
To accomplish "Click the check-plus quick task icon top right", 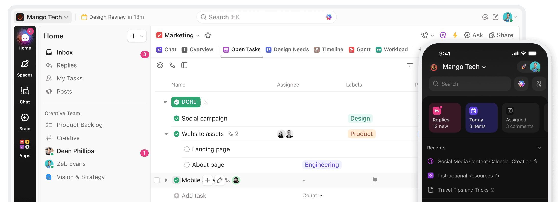I will click(485, 17).
